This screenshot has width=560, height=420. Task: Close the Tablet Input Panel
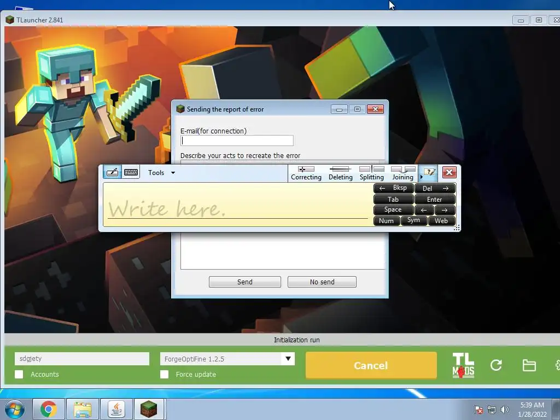[450, 172]
